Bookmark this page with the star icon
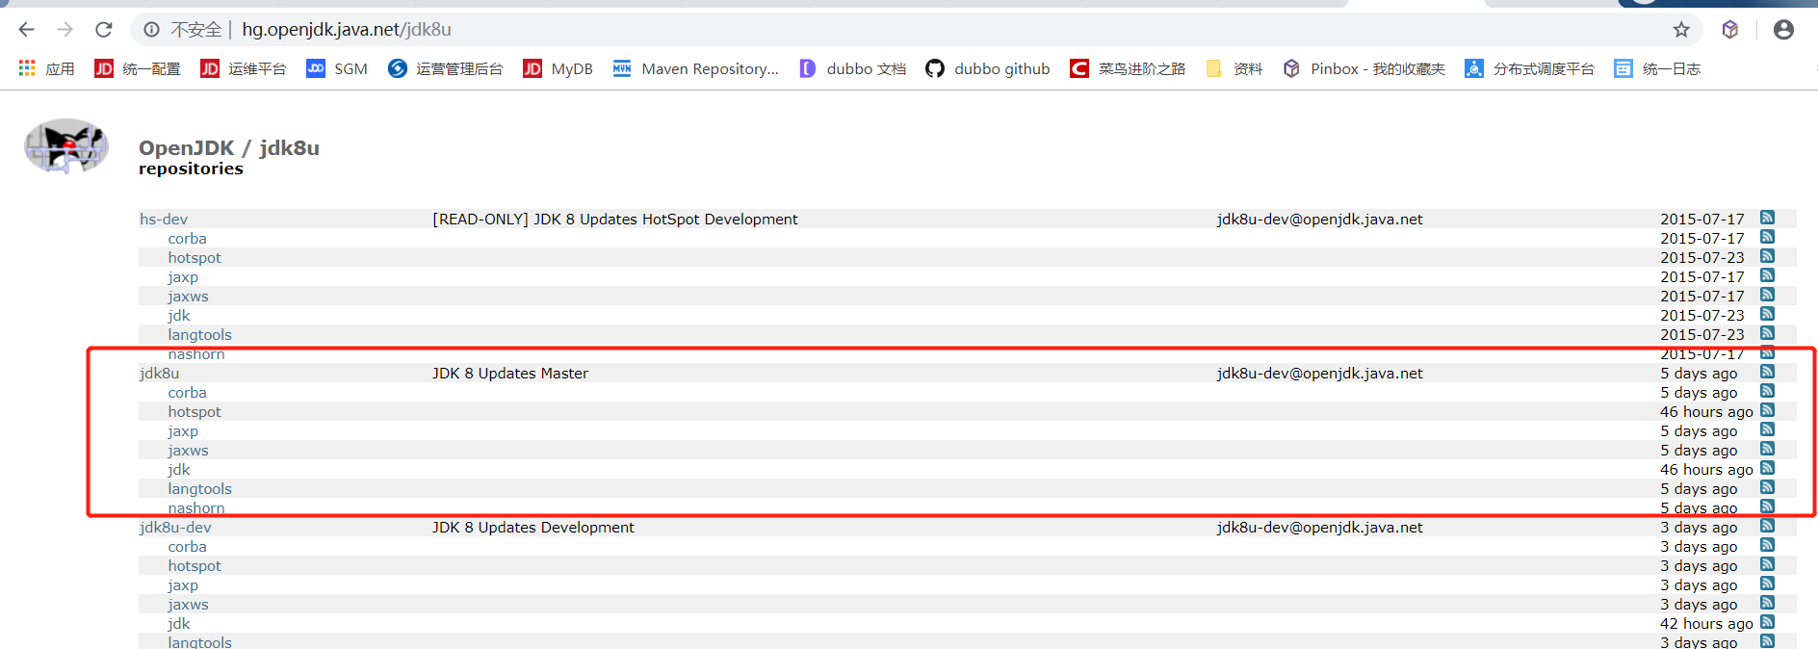This screenshot has height=649, width=1818. (x=1681, y=30)
